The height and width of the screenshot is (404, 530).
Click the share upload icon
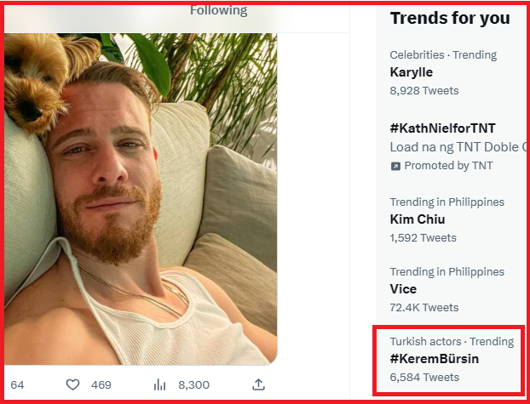tap(258, 384)
